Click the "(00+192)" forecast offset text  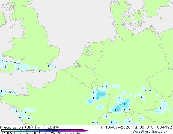[164, 127]
